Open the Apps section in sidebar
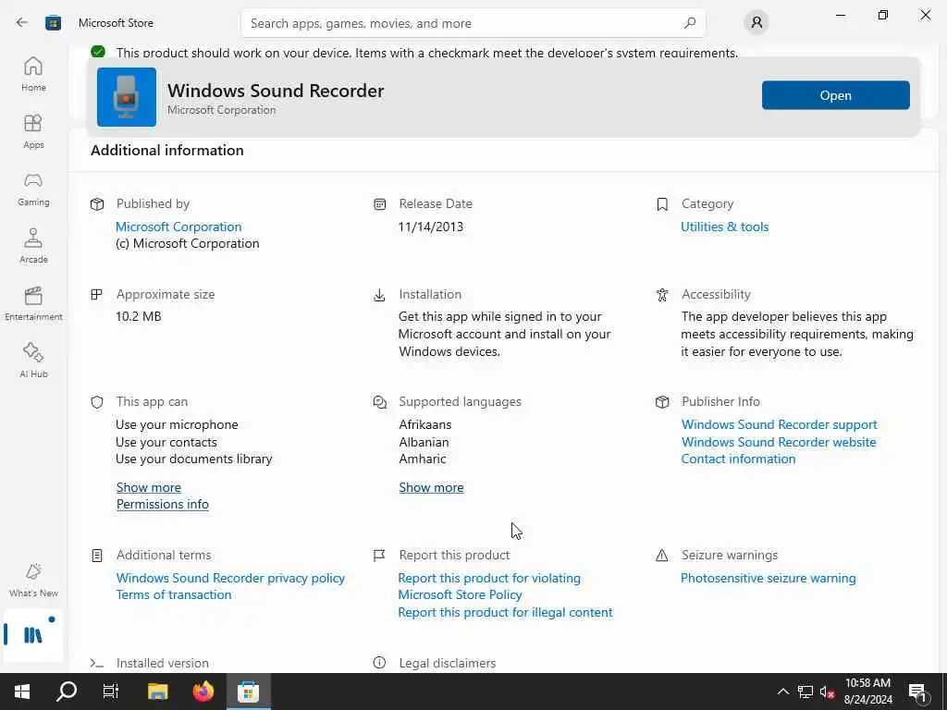This screenshot has width=947, height=710. click(x=33, y=131)
